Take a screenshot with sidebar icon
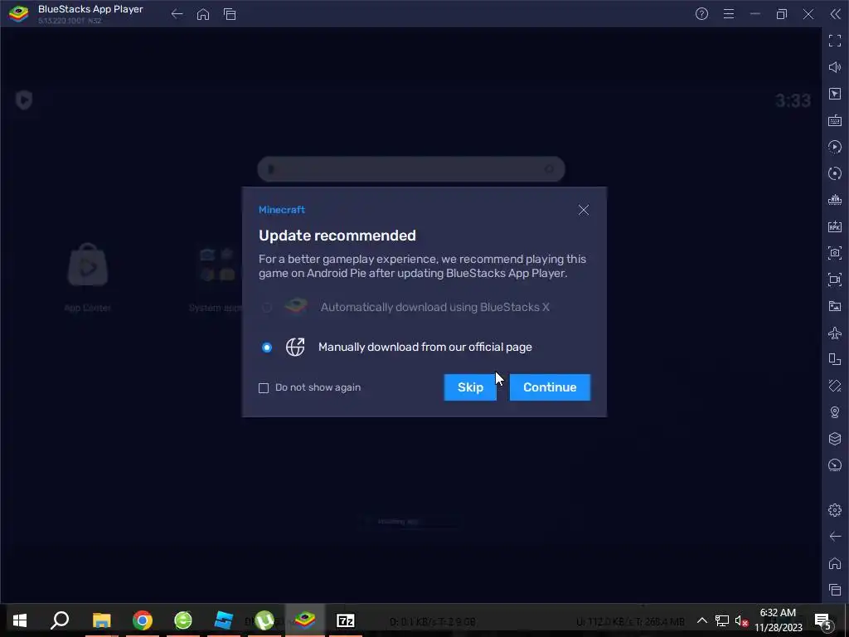Viewport: 849px width, 637px height. [x=835, y=253]
